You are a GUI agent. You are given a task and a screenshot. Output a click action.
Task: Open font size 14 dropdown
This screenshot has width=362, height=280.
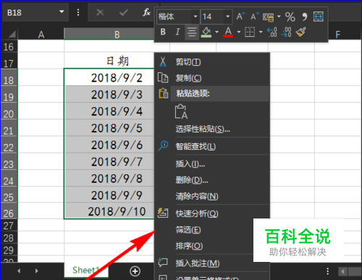(227, 17)
